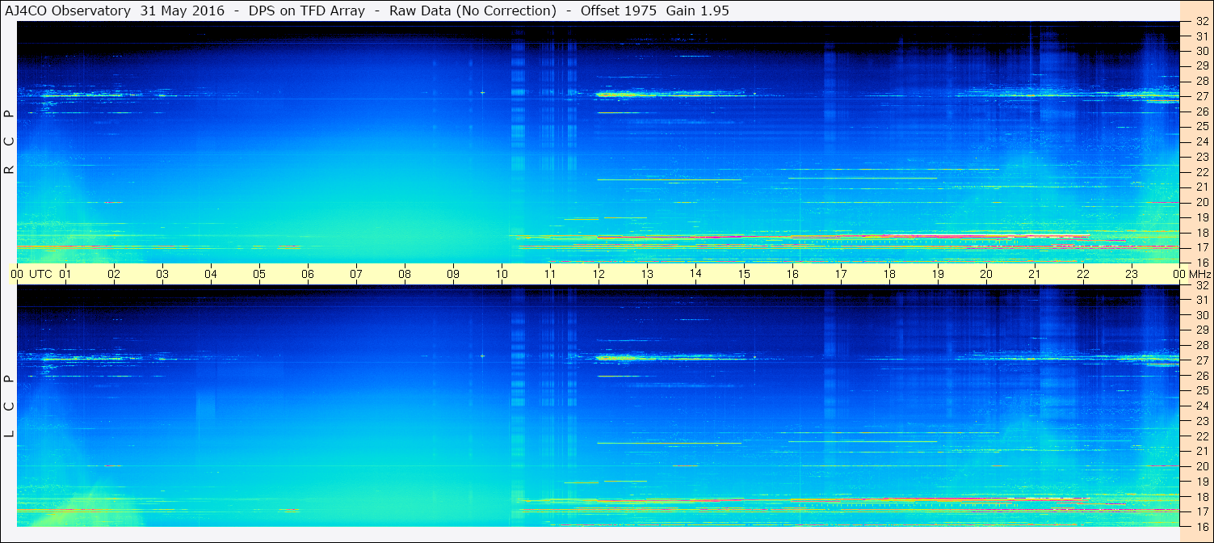Click the 23 MHz label on LCP scale
Screen dimensions: 1214x543
1201,421
